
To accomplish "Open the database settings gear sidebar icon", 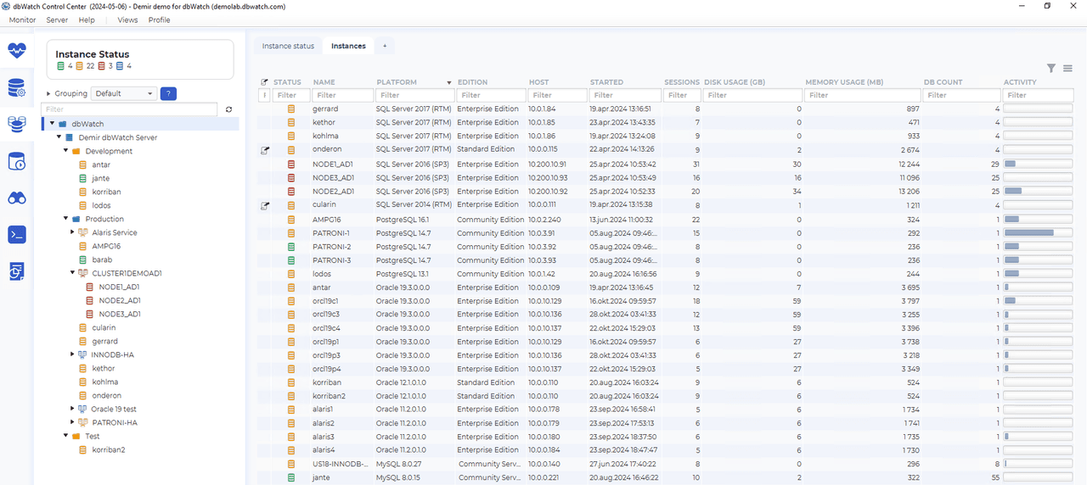I will pos(17,88).
